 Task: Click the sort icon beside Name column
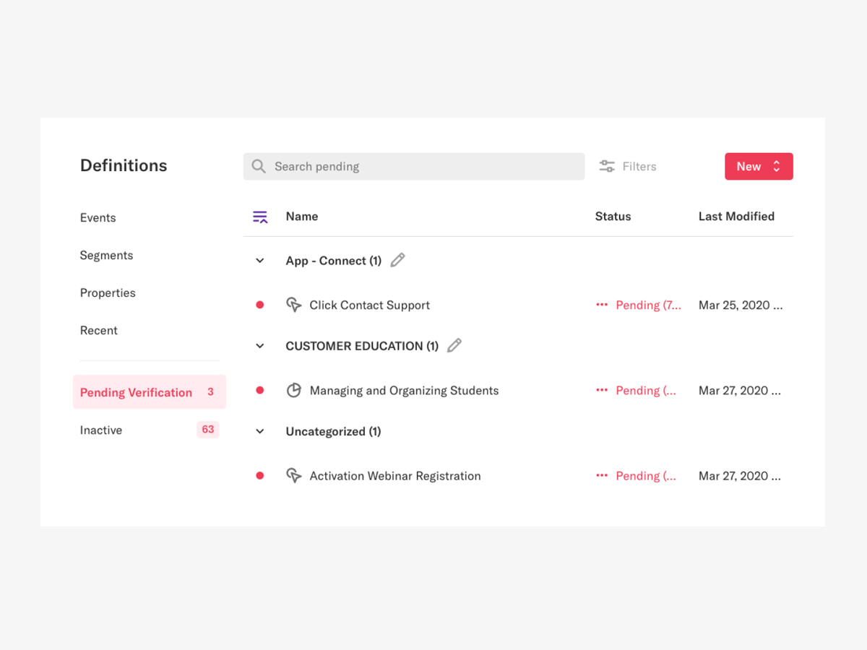[260, 216]
